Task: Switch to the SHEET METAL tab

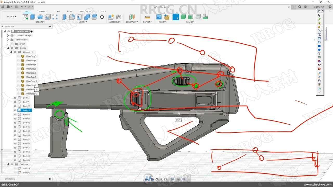Action: click(86, 11)
